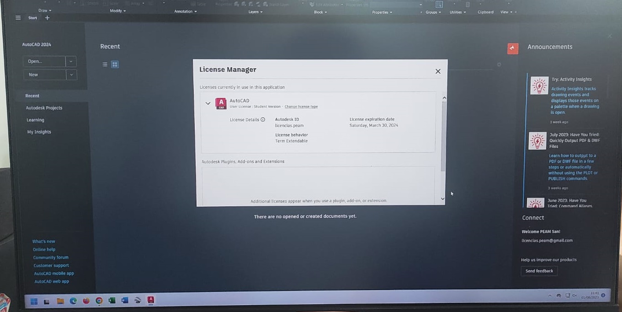Click the red Announcements icon
The image size is (622, 312).
[x=513, y=48]
